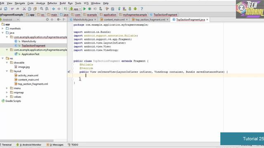Select MainActivity in project tree
Viewport: 264px width, 148px height.
tap(29, 41)
